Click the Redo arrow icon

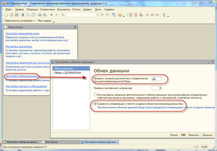(x=56, y=15)
